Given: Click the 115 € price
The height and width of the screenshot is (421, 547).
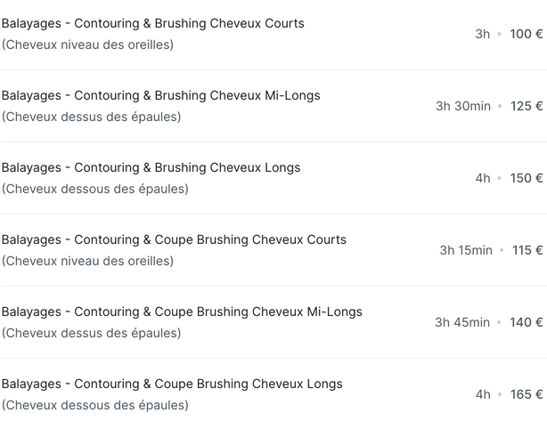Looking at the screenshot, I should tap(527, 251).
